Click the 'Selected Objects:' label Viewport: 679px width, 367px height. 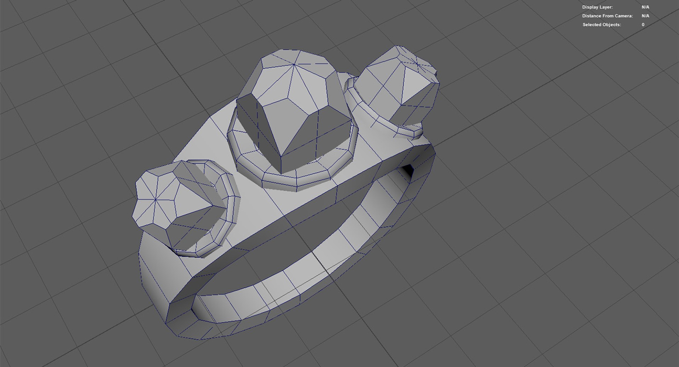click(602, 25)
